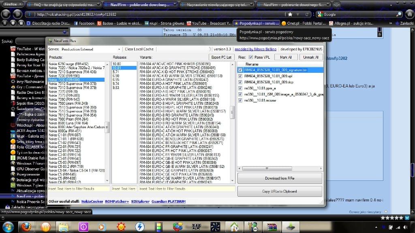
Task: Reload the page from address bar
Action: tap(307, 14)
